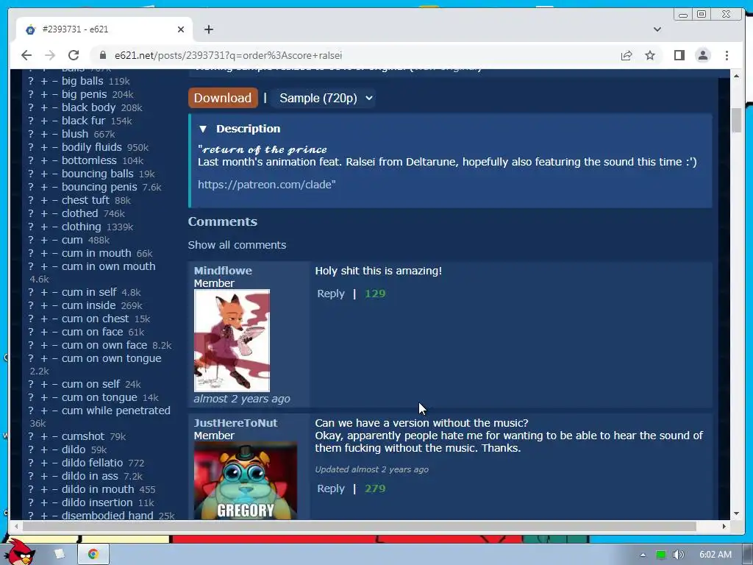The image size is (753, 565).
Task: Open the clothed tag link
Action: pyautogui.click(x=79, y=213)
